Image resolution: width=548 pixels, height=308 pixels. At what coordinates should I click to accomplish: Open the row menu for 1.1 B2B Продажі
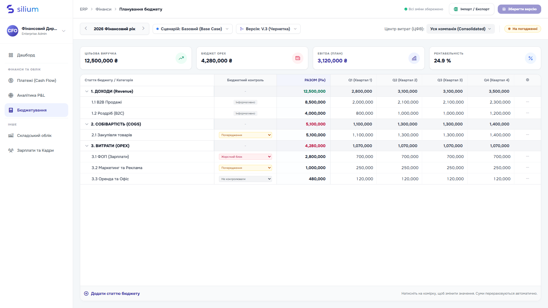point(527,102)
